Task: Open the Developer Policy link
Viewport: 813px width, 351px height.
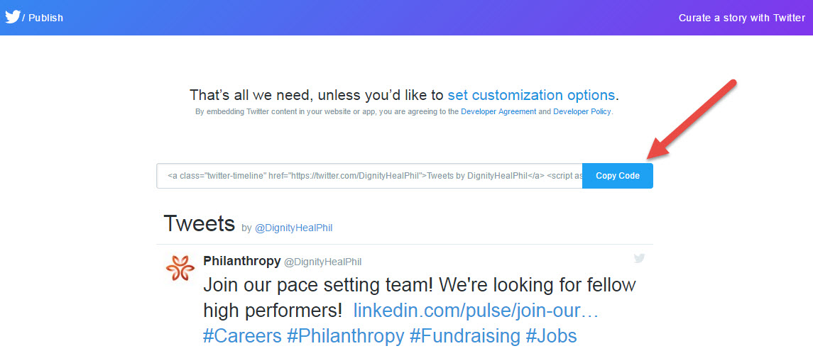Action: [582, 112]
